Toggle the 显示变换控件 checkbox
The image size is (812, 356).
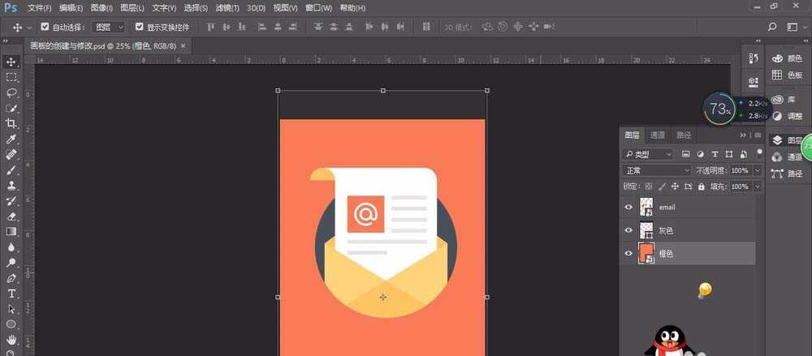[139, 27]
